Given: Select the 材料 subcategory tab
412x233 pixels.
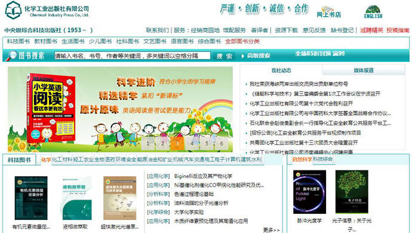Looking at the screenshot, I should pos(67,159).
